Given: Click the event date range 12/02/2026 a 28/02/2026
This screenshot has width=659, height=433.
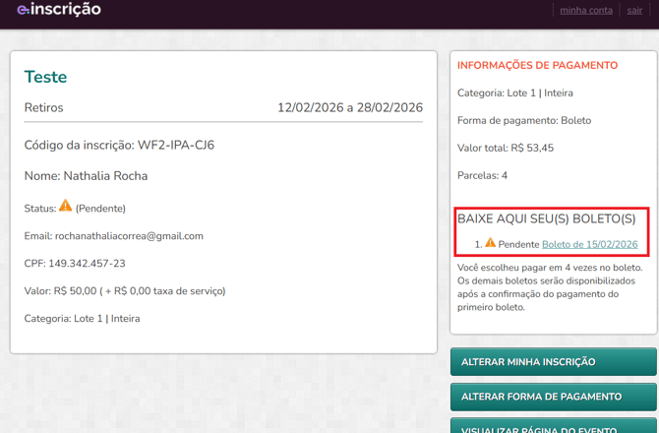Looking at the screenshot, I should 349,108.
